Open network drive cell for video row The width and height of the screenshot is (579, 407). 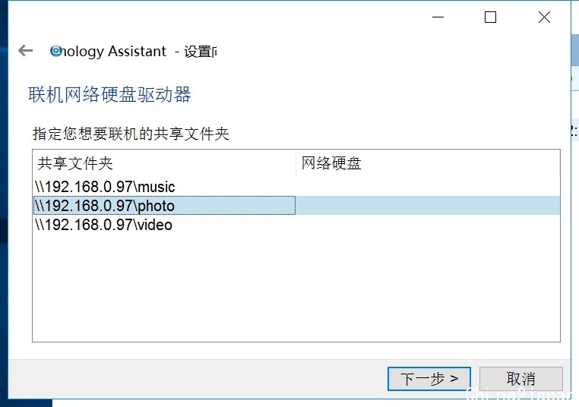[x=428, y=225]
